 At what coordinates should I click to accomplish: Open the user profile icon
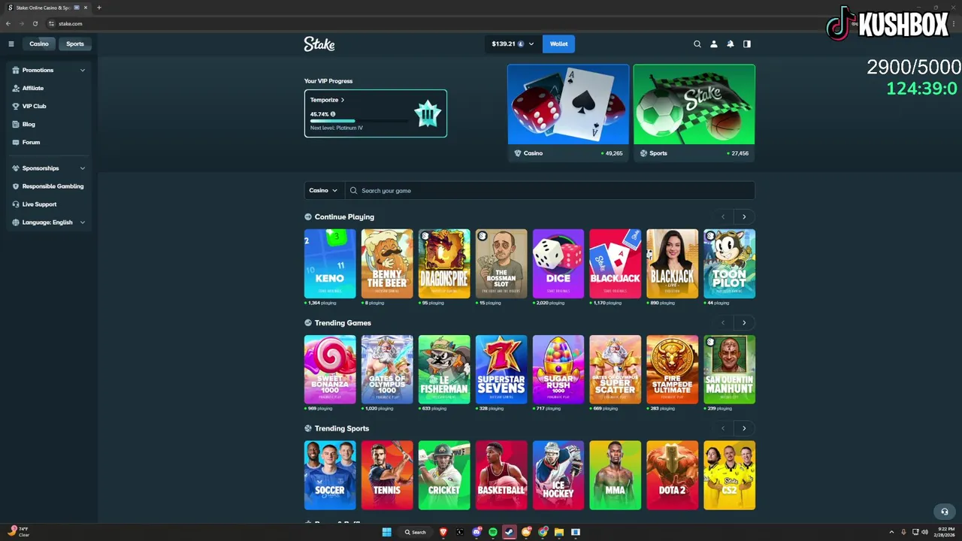714,44
